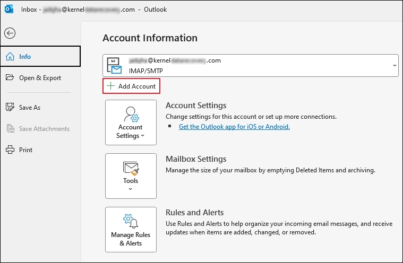Viewport: 403px width, 263px height.
Task: Click the person-with-gear Account Settings icon
Action: click(x=131, y=115)
